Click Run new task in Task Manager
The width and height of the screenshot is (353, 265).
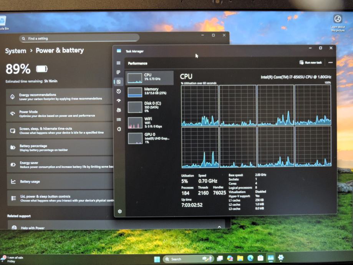[x=311, y=63]
